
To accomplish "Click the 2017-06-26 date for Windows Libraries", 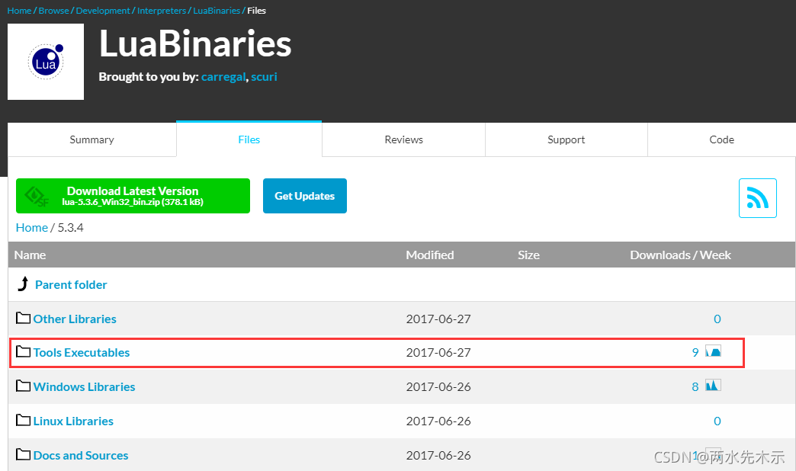I will click(438, 386).
